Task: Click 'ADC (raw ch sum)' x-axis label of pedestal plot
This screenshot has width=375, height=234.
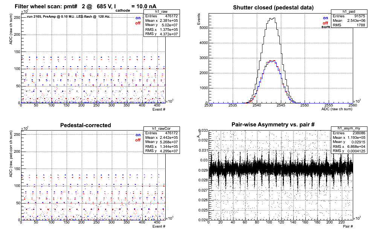Action: 337,109
